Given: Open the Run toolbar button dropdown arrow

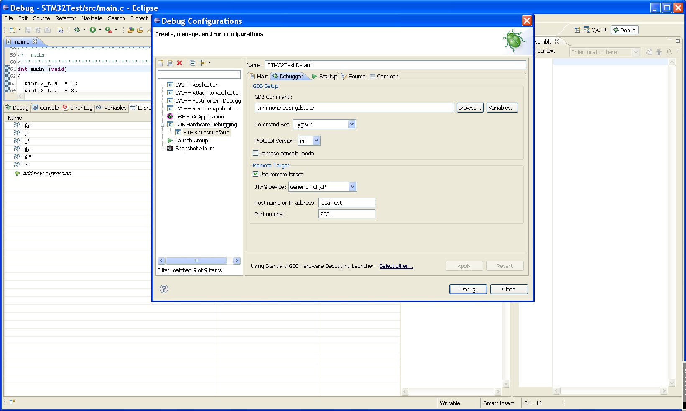Looking at the screenshot, I should (x=100, y=30).
